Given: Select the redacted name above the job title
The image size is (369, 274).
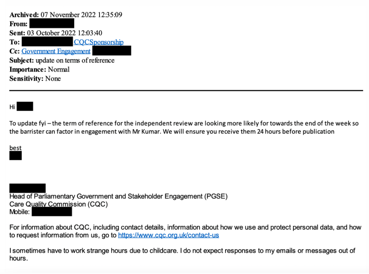Looking at the screenshot, I should tap(27, 188).
